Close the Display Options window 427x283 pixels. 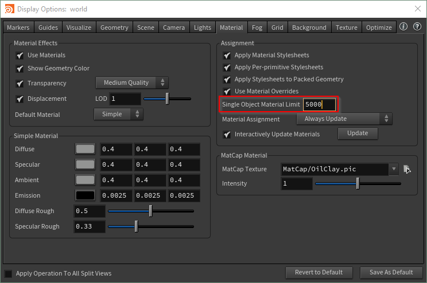[416, 9]
